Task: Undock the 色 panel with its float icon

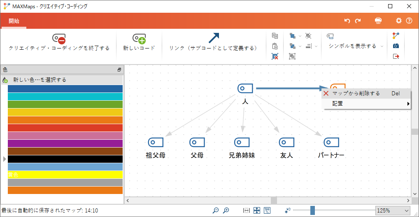Action: click(x=119, y=70)
